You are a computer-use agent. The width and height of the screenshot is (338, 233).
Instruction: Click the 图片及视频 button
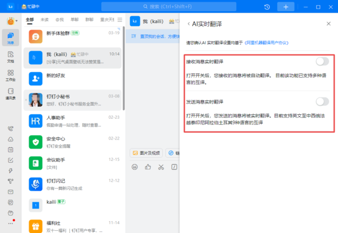click(x=148, y=153)
